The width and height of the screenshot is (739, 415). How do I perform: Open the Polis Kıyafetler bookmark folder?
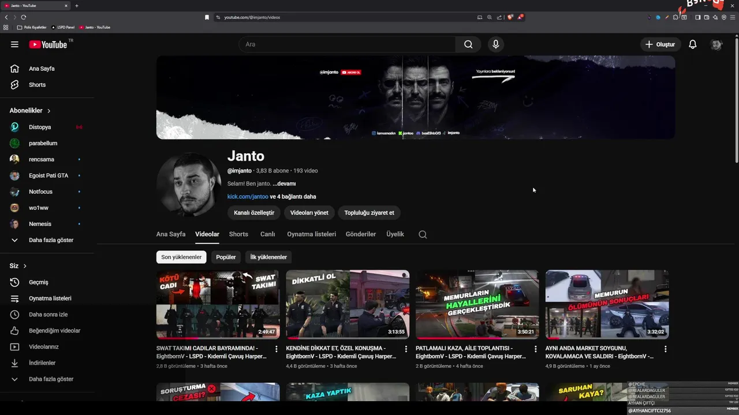32,27
